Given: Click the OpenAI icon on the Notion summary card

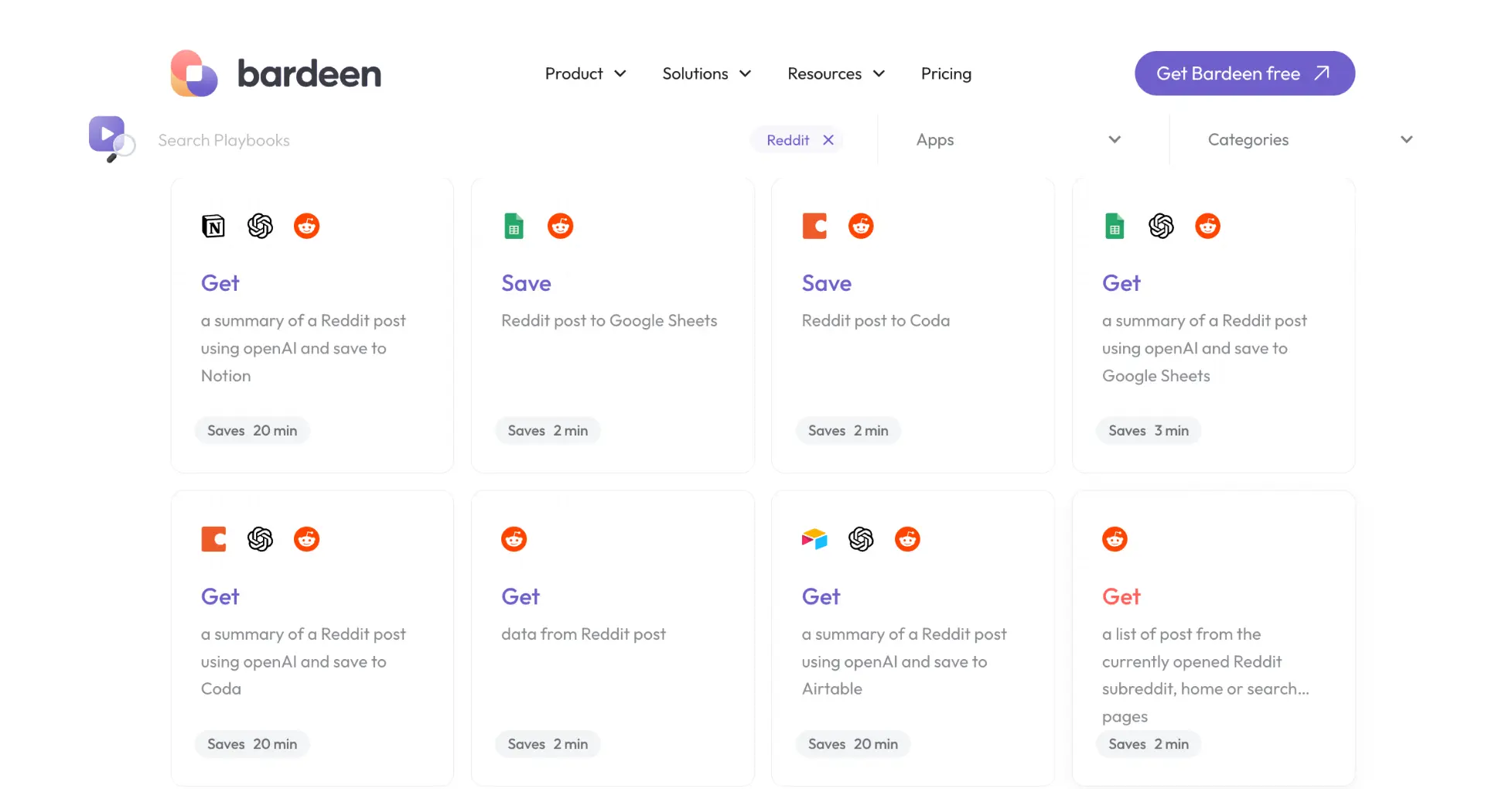Looking at the screenshot, I should (x=260, y=226).
